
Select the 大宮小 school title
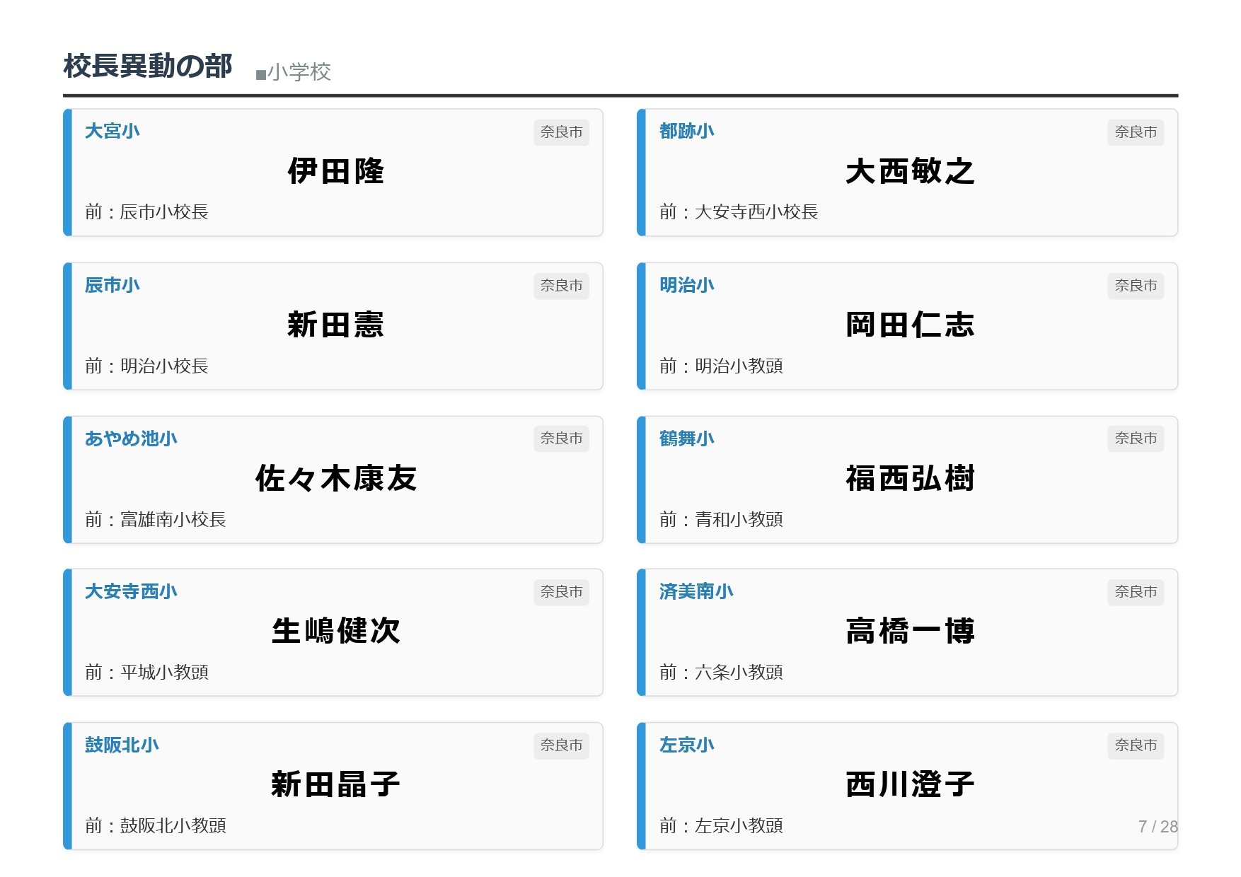[112, 132]
